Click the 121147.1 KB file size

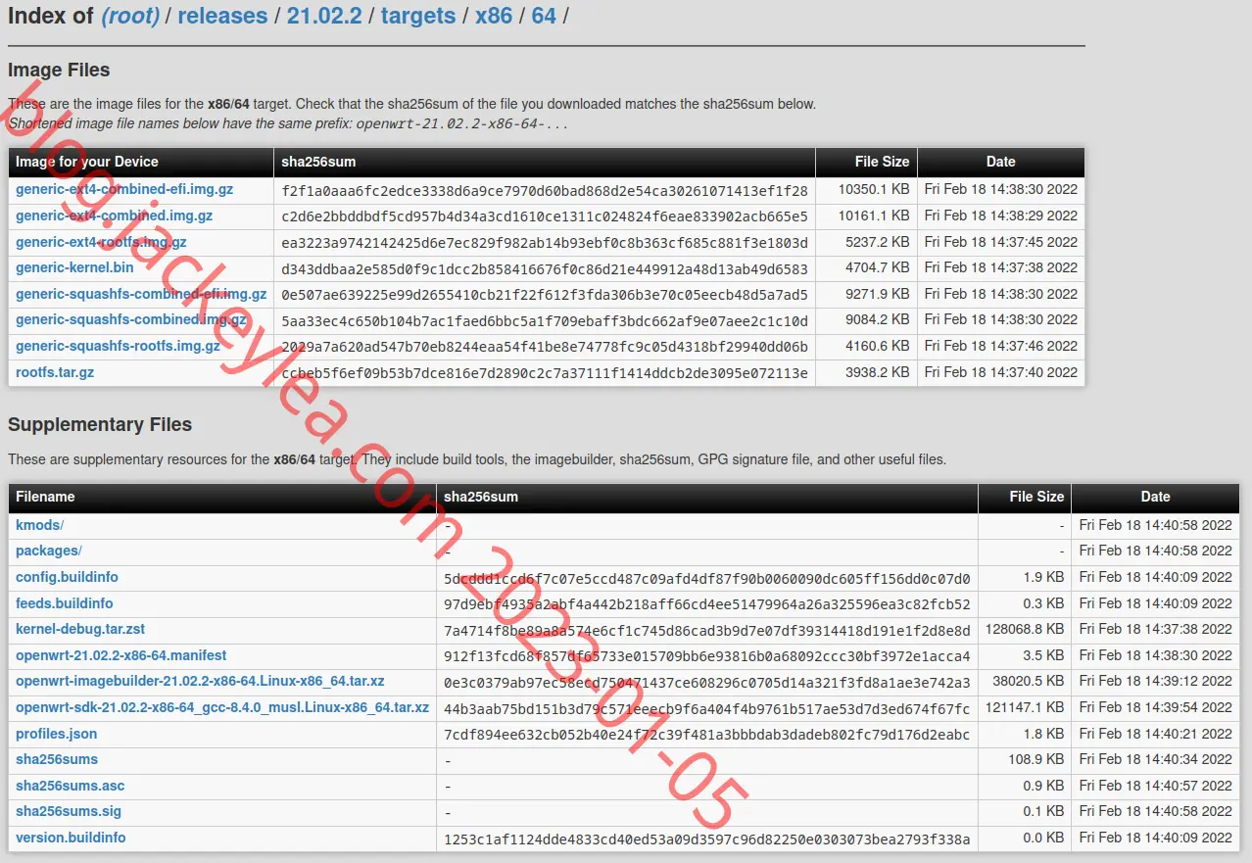pos(1025,707)
